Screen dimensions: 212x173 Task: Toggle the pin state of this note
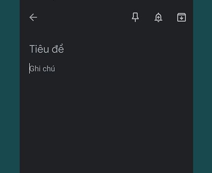coord(135,17)
